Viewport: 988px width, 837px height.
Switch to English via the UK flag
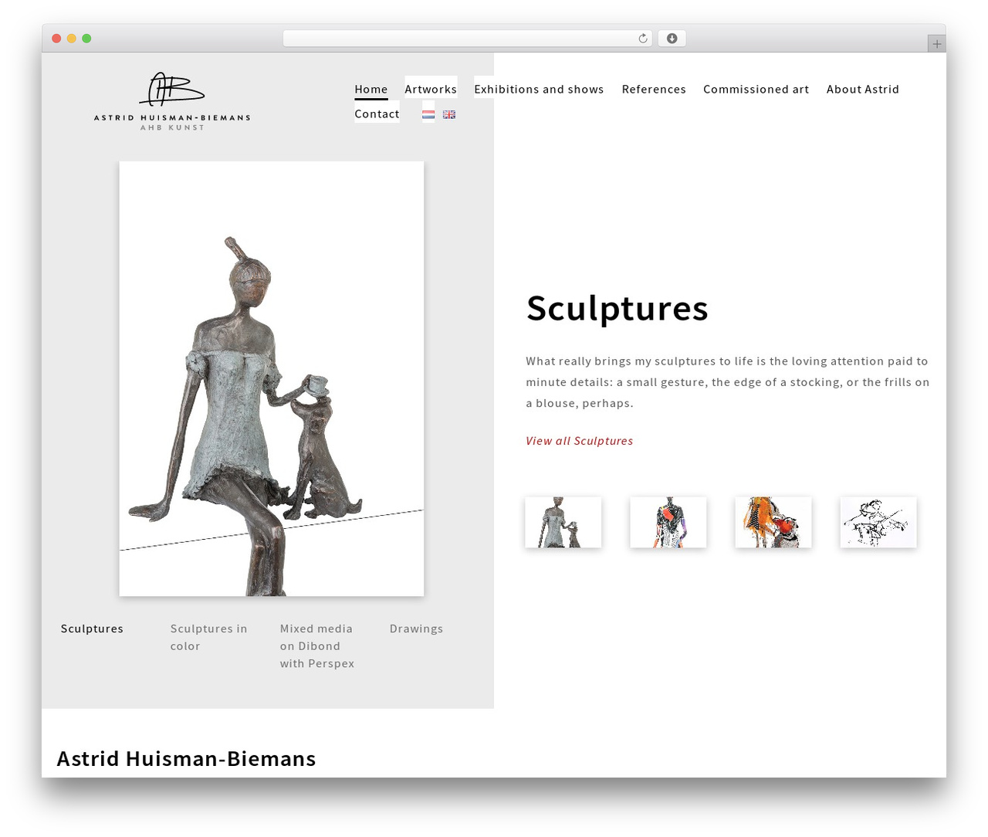coord(449,114)
